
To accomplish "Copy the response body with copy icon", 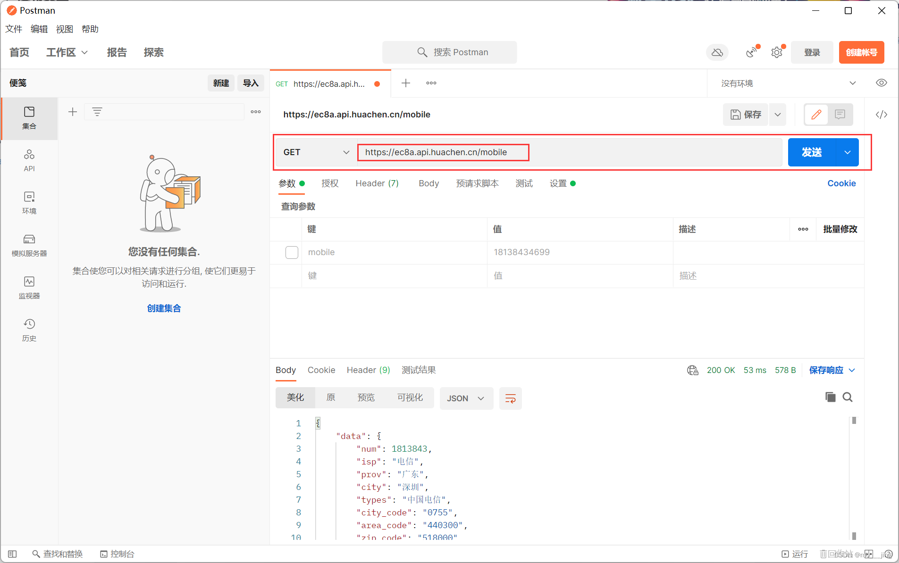I will coord(831,397).
